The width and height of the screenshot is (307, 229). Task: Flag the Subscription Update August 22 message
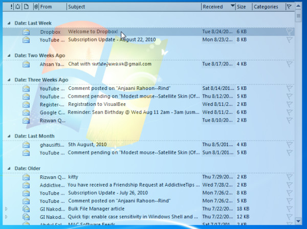[x=290, y=40]
